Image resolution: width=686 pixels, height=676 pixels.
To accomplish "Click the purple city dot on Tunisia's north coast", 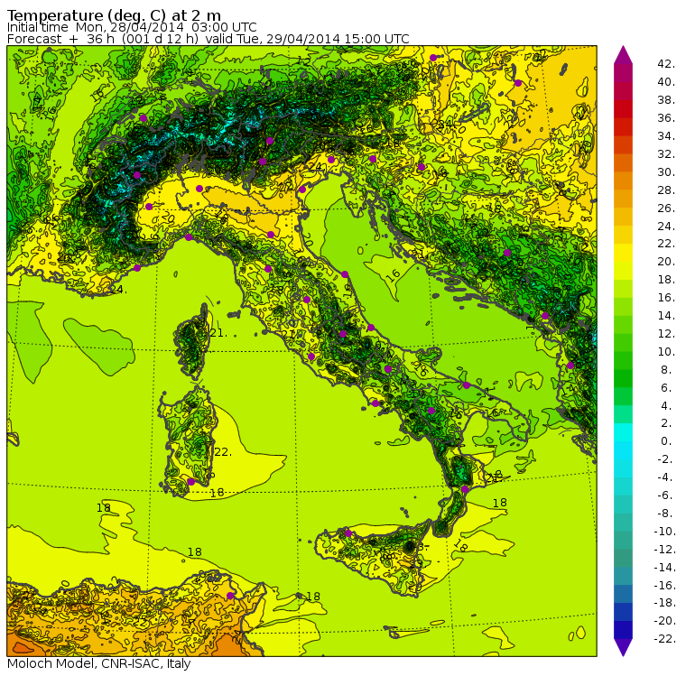I will [x=230, y=596].
